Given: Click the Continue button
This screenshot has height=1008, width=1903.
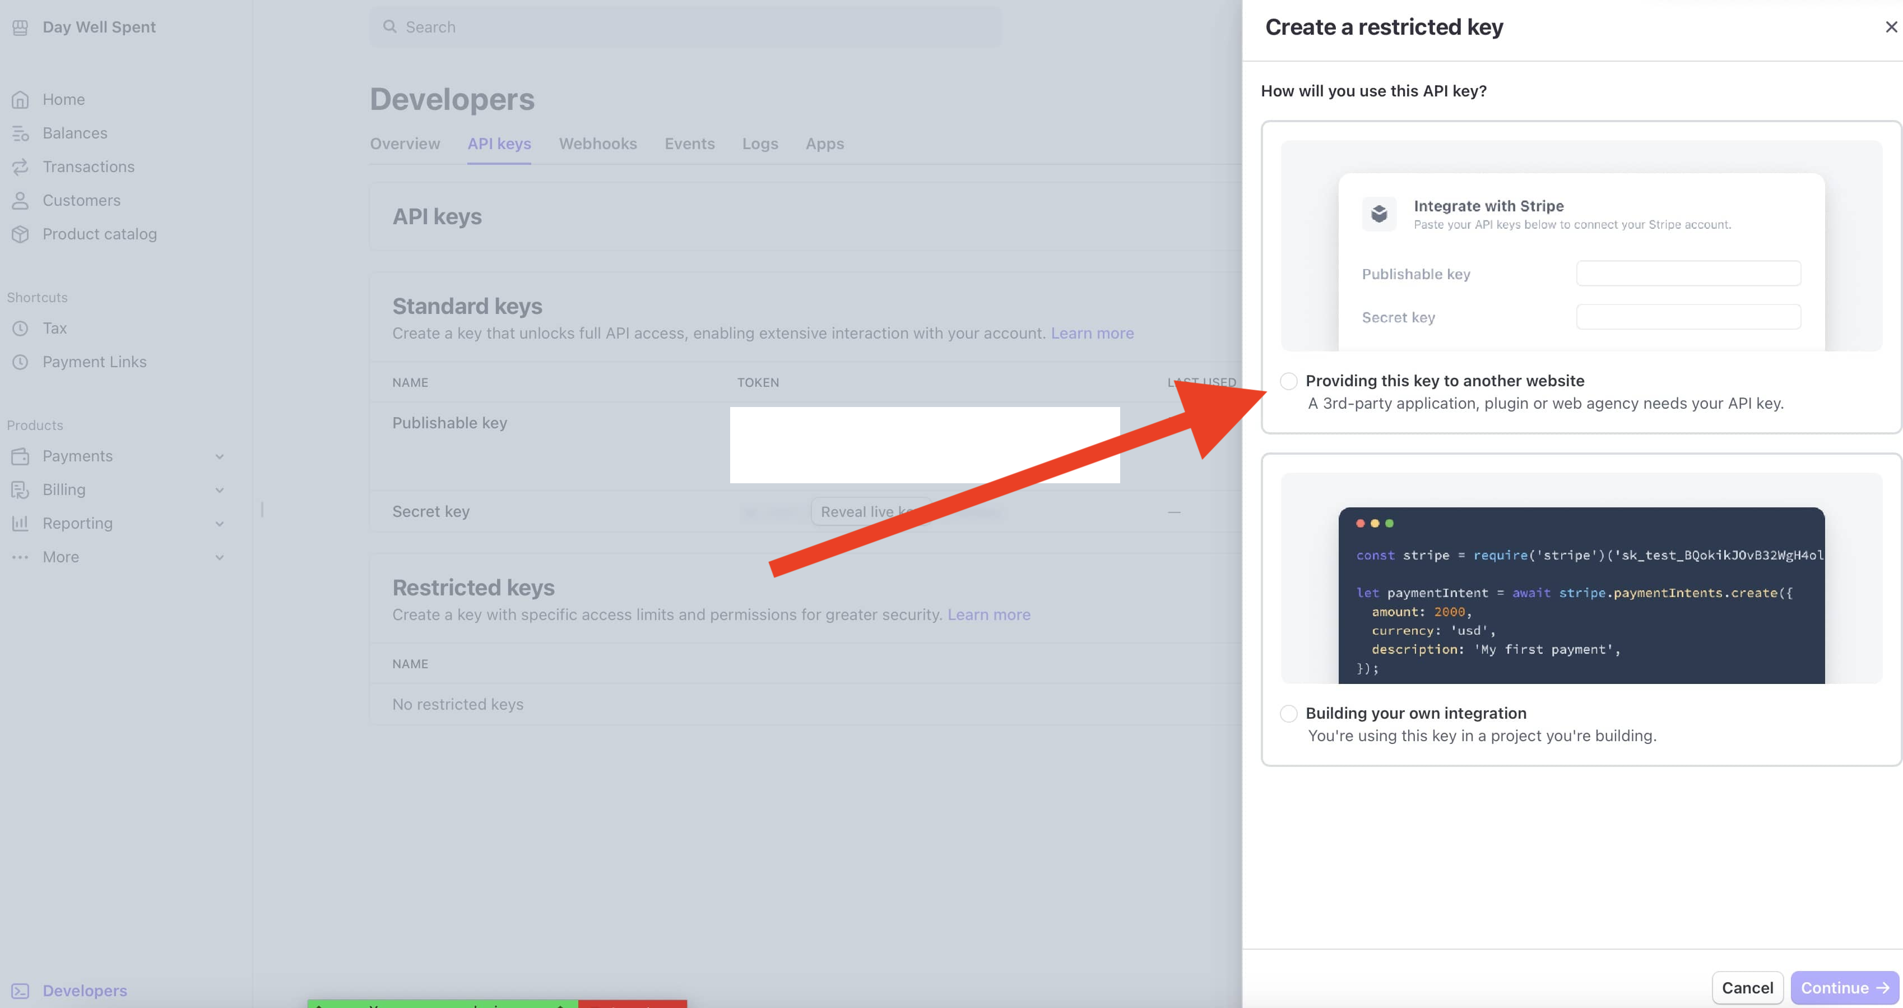Looking at the screenshot, I should (x=1844, y=987).
